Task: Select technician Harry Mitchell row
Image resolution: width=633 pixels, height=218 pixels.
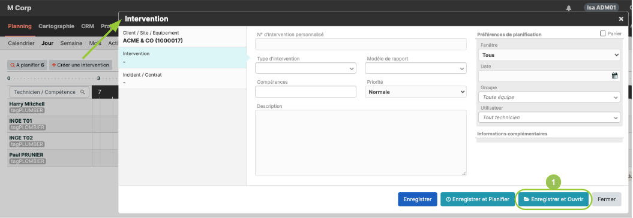Action: tap(50, 107)
